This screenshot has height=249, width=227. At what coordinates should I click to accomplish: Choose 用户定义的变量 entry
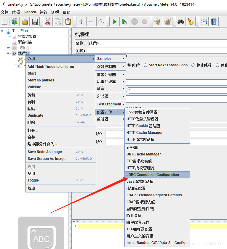[x=157, y=236]
